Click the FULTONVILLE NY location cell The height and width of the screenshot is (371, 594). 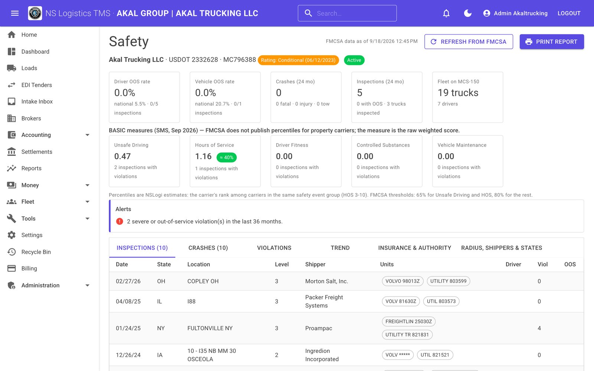(210, 328)
